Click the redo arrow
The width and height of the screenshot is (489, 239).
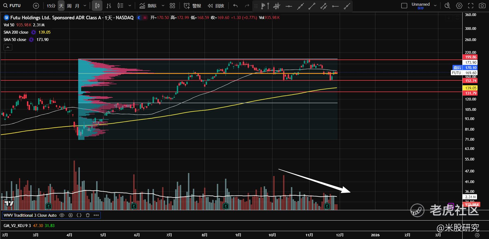pos(247,5)
